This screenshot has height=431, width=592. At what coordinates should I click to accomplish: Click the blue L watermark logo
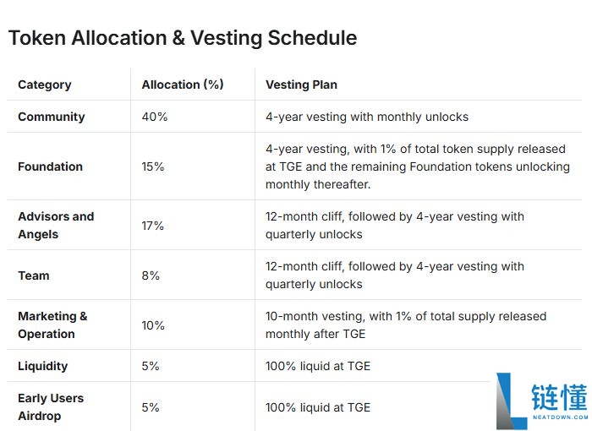(512, 400)
